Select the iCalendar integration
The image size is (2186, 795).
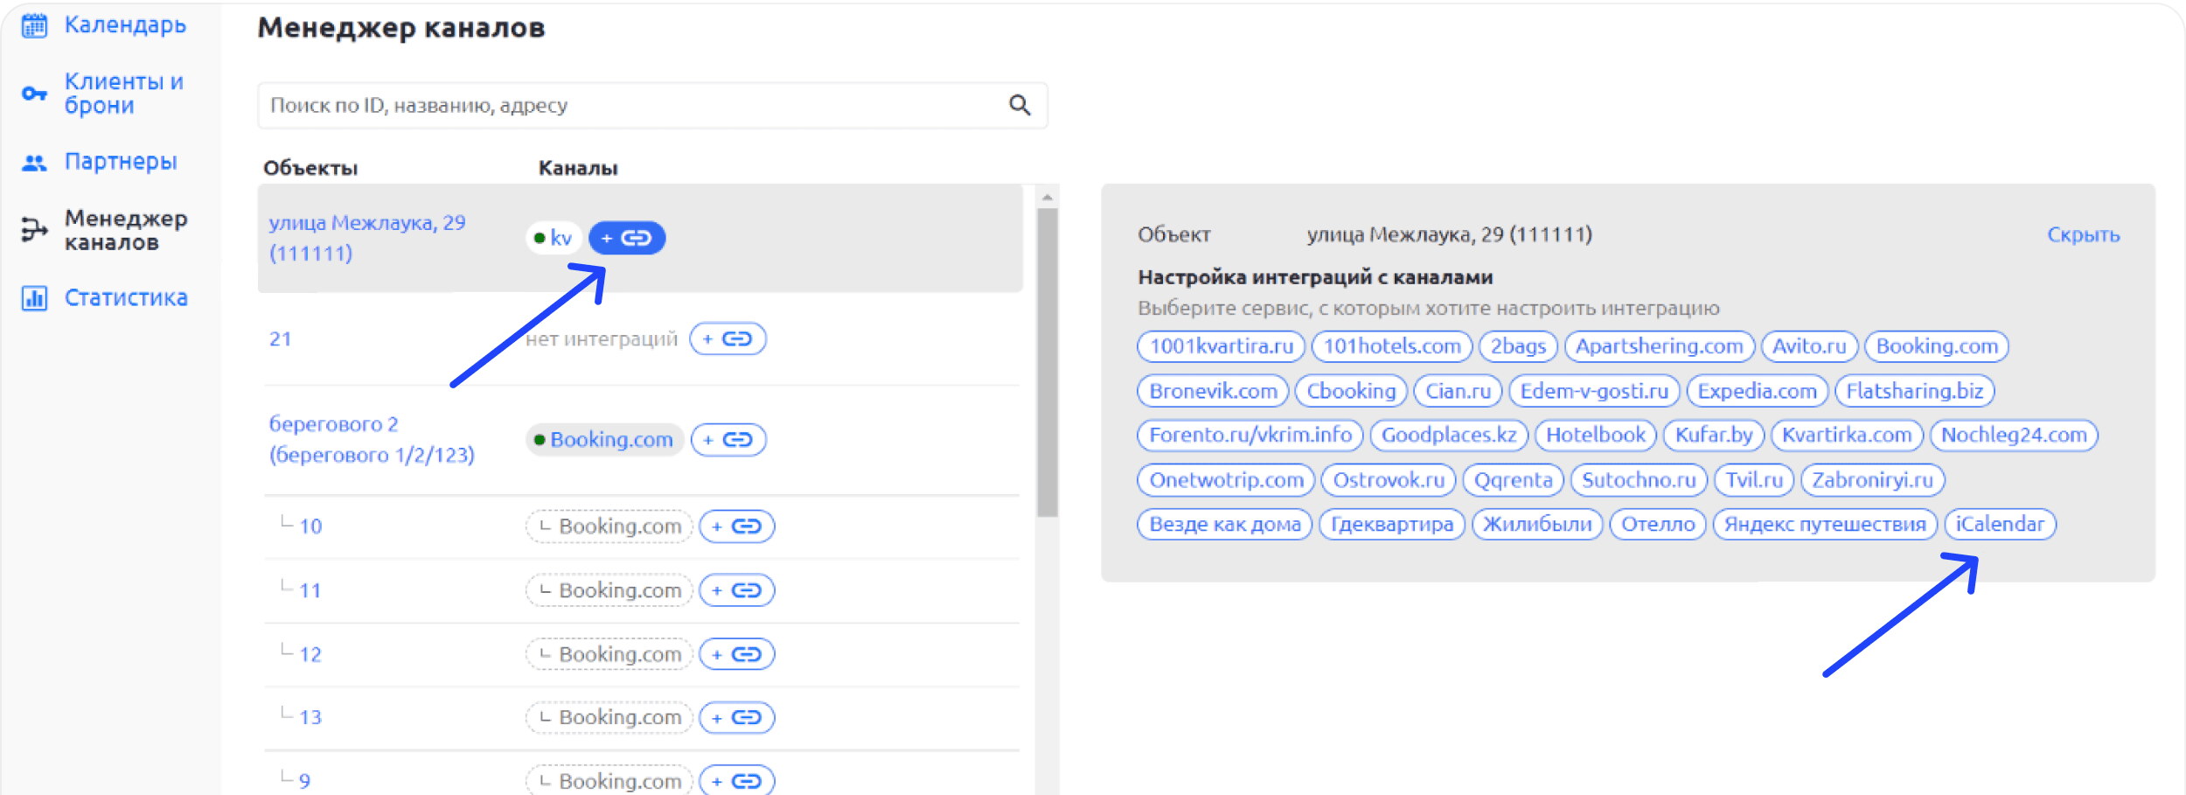[x=2000, y=525]
